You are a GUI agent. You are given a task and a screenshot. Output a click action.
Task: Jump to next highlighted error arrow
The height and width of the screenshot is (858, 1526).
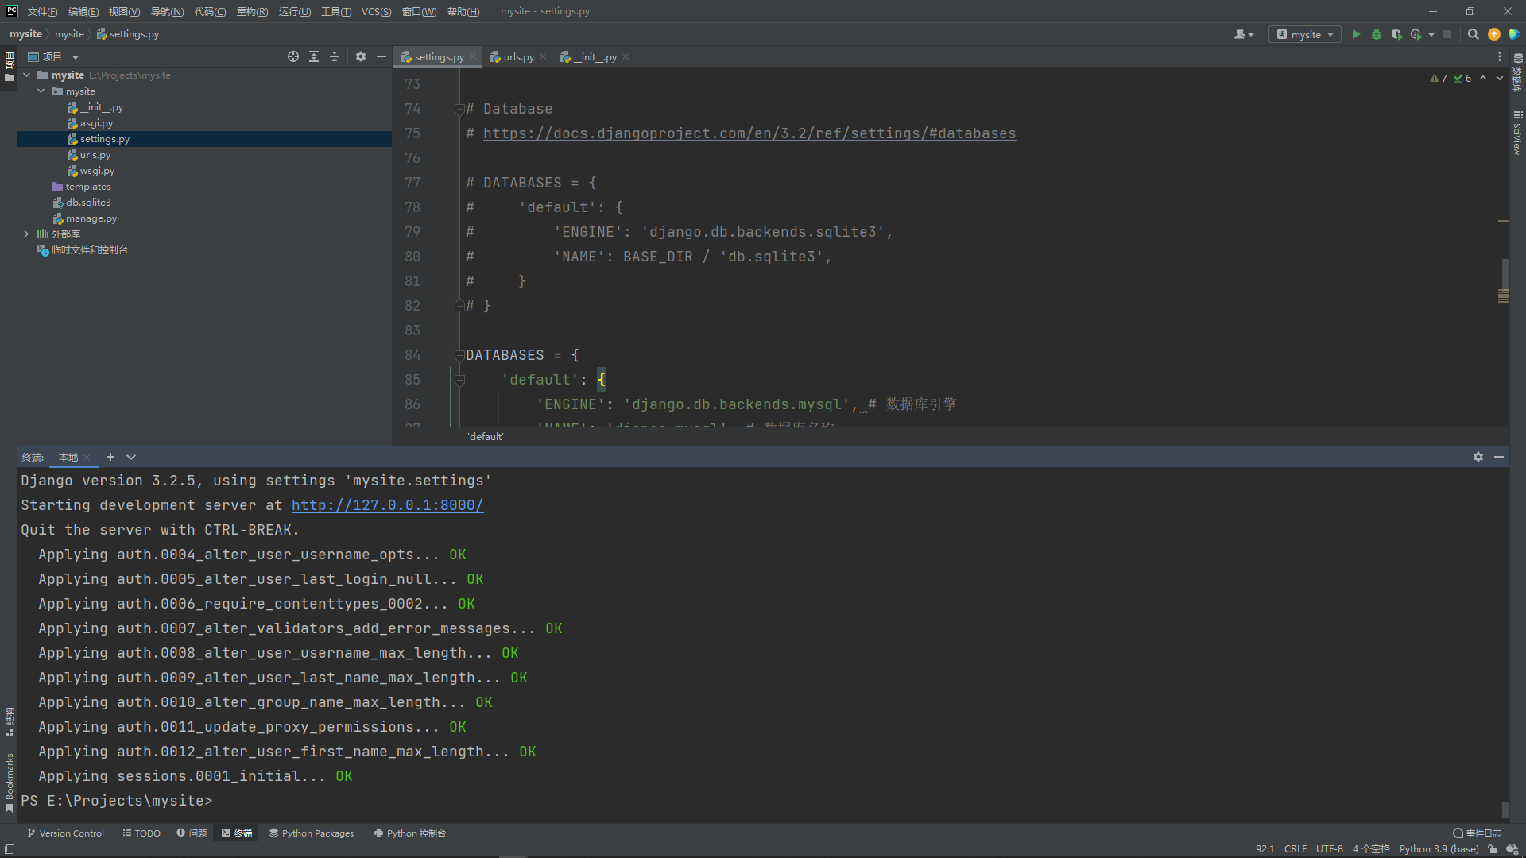coord(1500,78)
